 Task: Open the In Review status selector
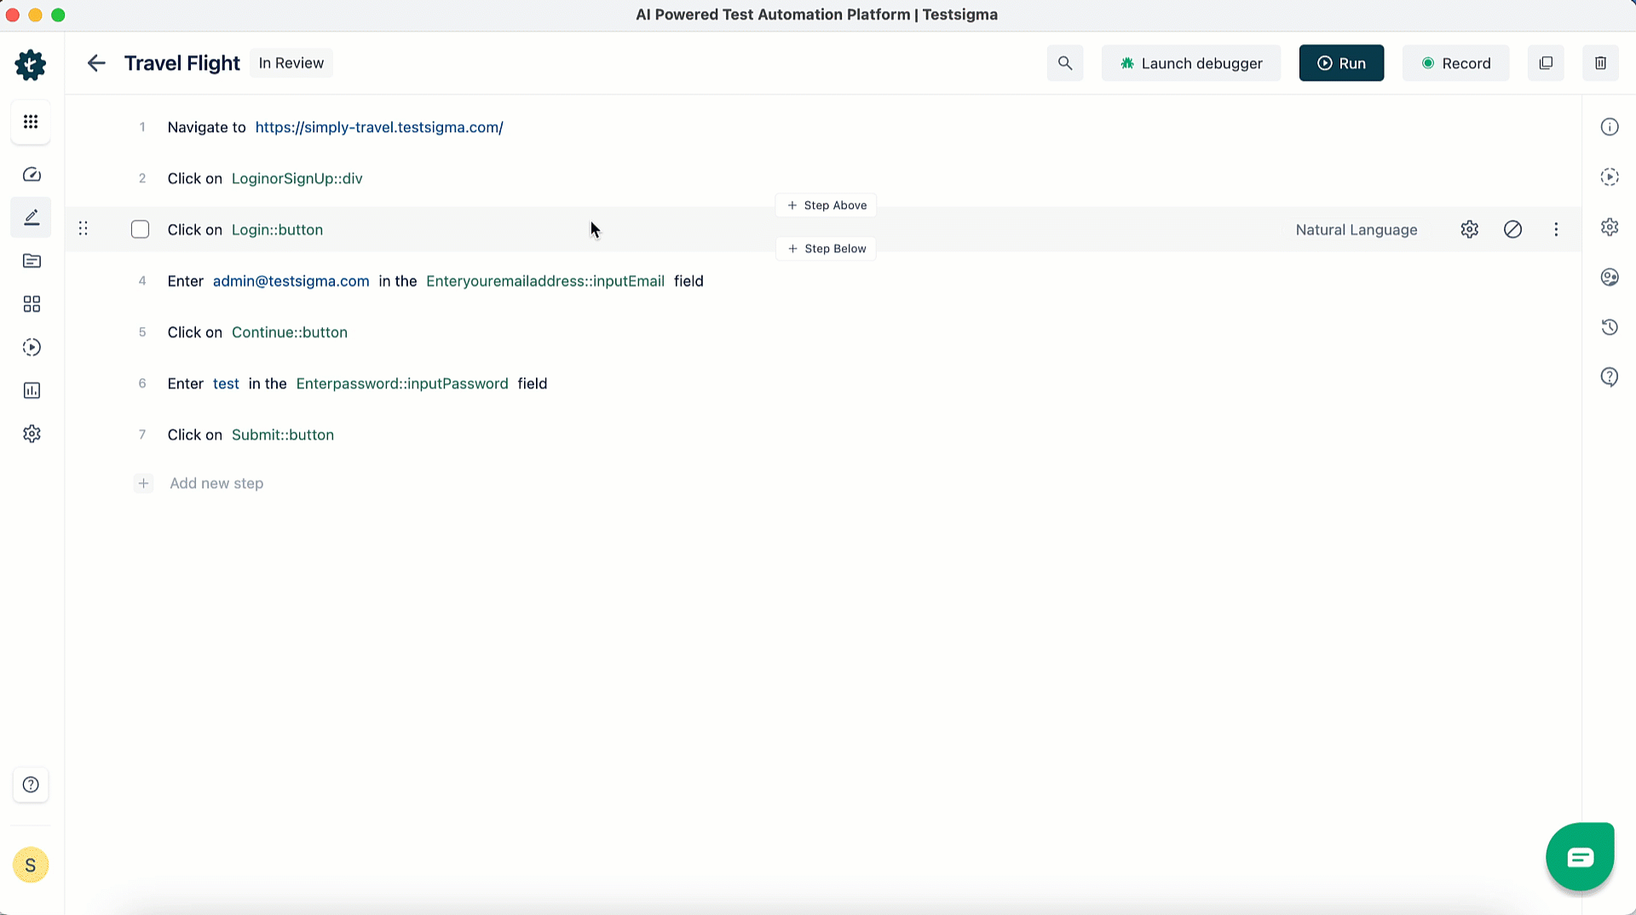(291, 63)
